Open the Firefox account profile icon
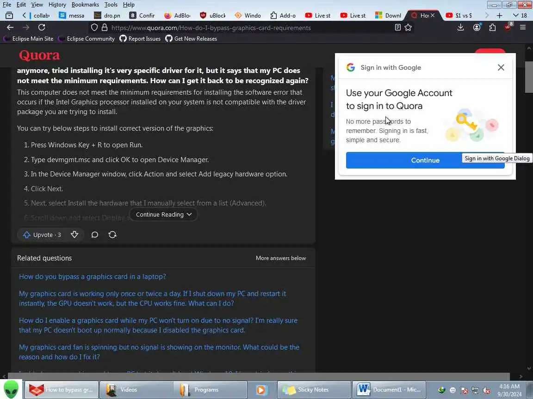The width and height of the screenshot is (533, 399). coord(477,28)
